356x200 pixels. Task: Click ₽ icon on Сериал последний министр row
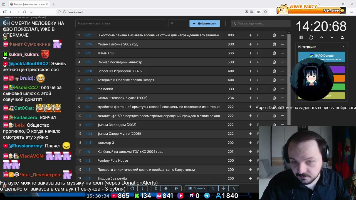point(258,62)
